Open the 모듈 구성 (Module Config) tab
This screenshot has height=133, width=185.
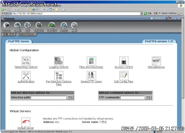(x=9, y=34)
